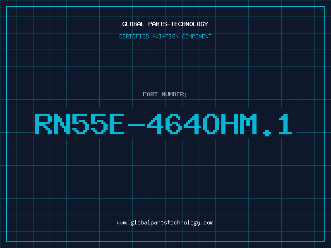
Task: Select the CERTIFIED AVIATION COMPONENT subtitle
Action: (165, 36)
